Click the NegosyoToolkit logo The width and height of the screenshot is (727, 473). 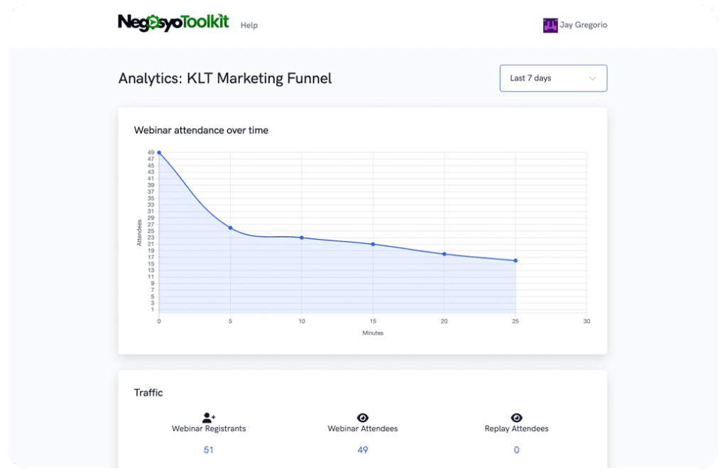pos(173,21)
